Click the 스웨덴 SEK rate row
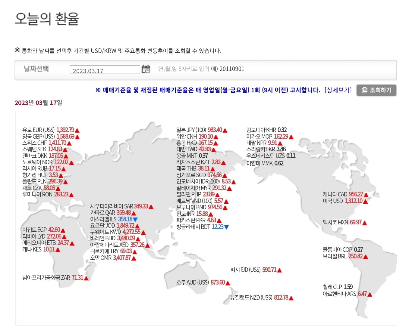 (x=45, y=149)
